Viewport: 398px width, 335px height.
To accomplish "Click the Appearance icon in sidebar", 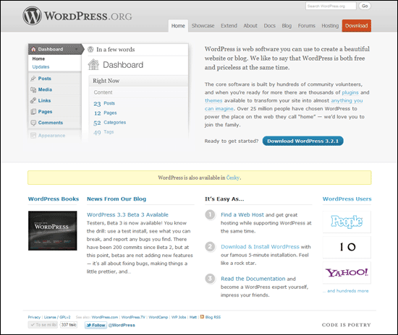I will pyautogui.click(x=33, y=136).
